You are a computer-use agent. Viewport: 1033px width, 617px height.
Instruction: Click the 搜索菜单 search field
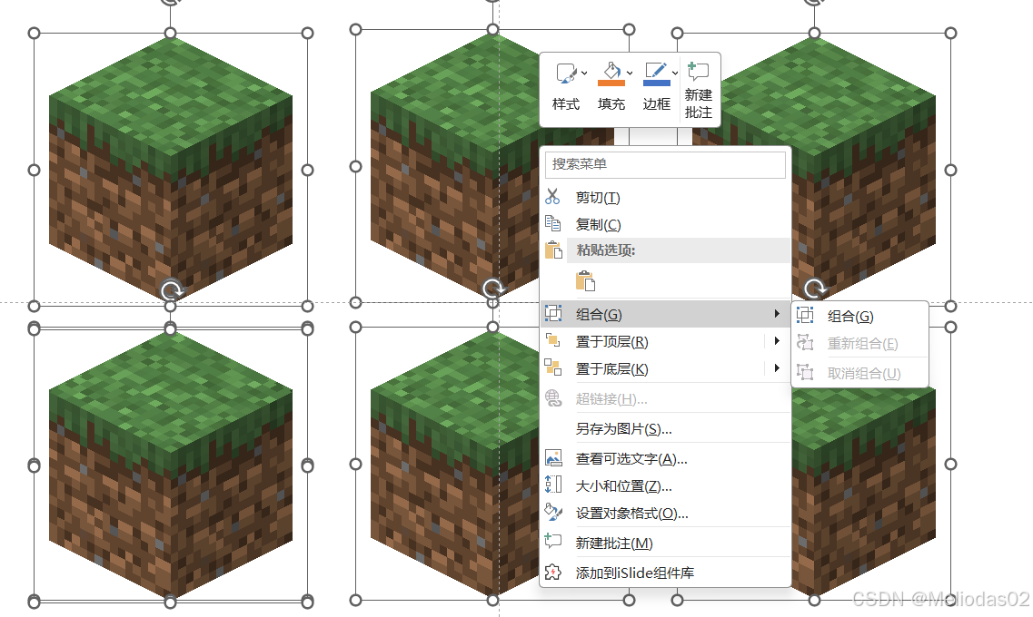coord(665,164)
